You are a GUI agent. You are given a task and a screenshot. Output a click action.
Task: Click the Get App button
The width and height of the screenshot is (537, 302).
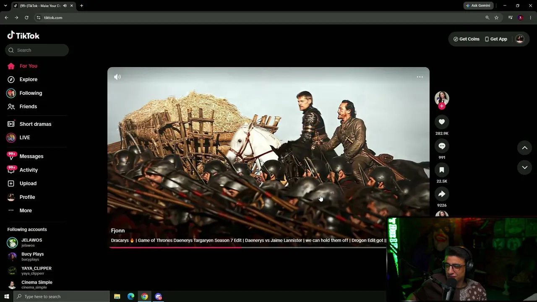496,39
